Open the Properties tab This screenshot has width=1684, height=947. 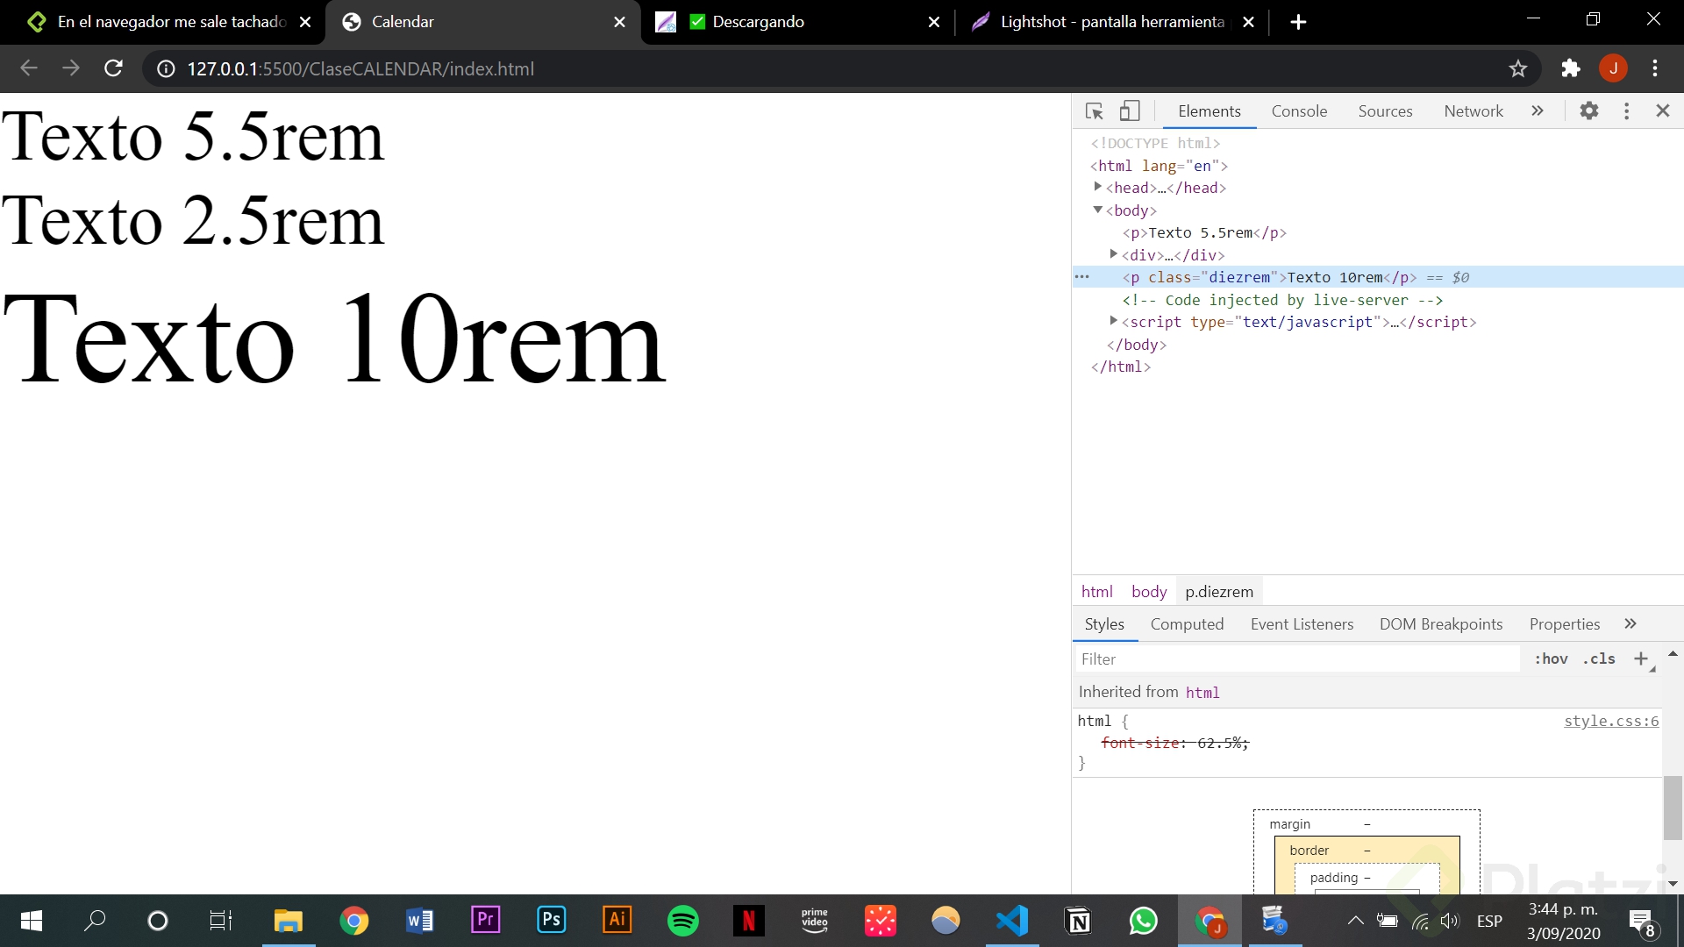pyautogui.click(x=1565, y=624)
